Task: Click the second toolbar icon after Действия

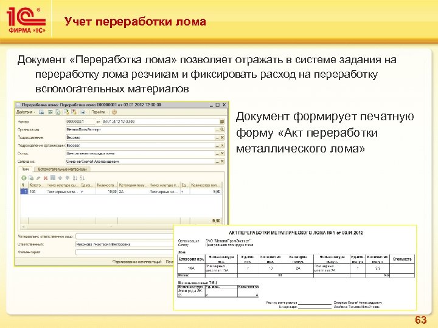Action: 50,112
